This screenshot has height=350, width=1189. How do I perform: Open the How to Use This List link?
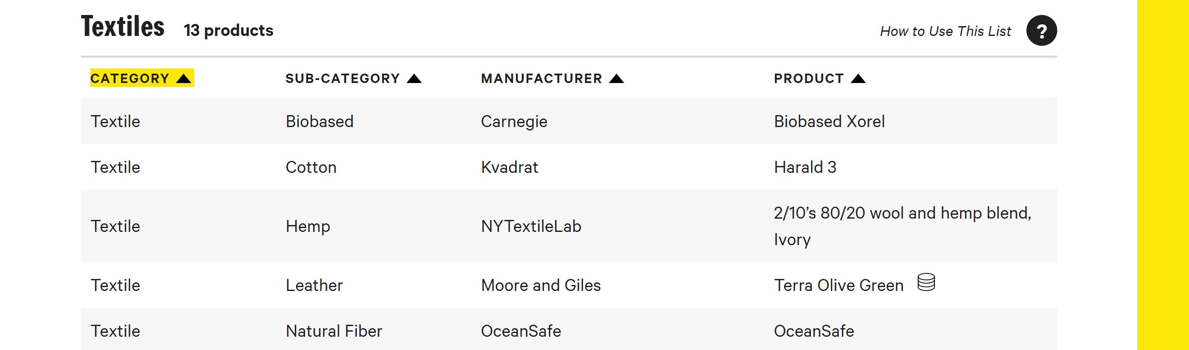point(945,31)
